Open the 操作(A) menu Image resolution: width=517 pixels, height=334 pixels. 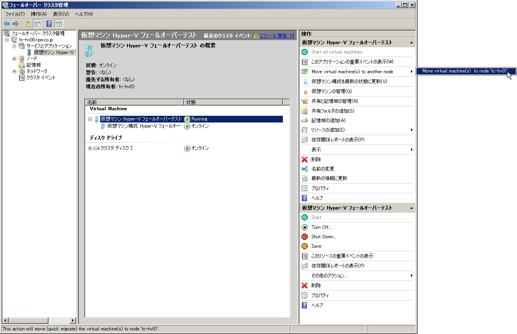39,14
